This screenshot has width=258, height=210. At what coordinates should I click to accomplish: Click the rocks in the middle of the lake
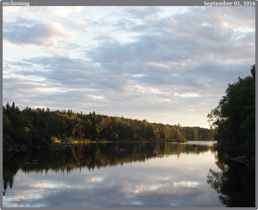pyautogui.click(x=125, y=151)
